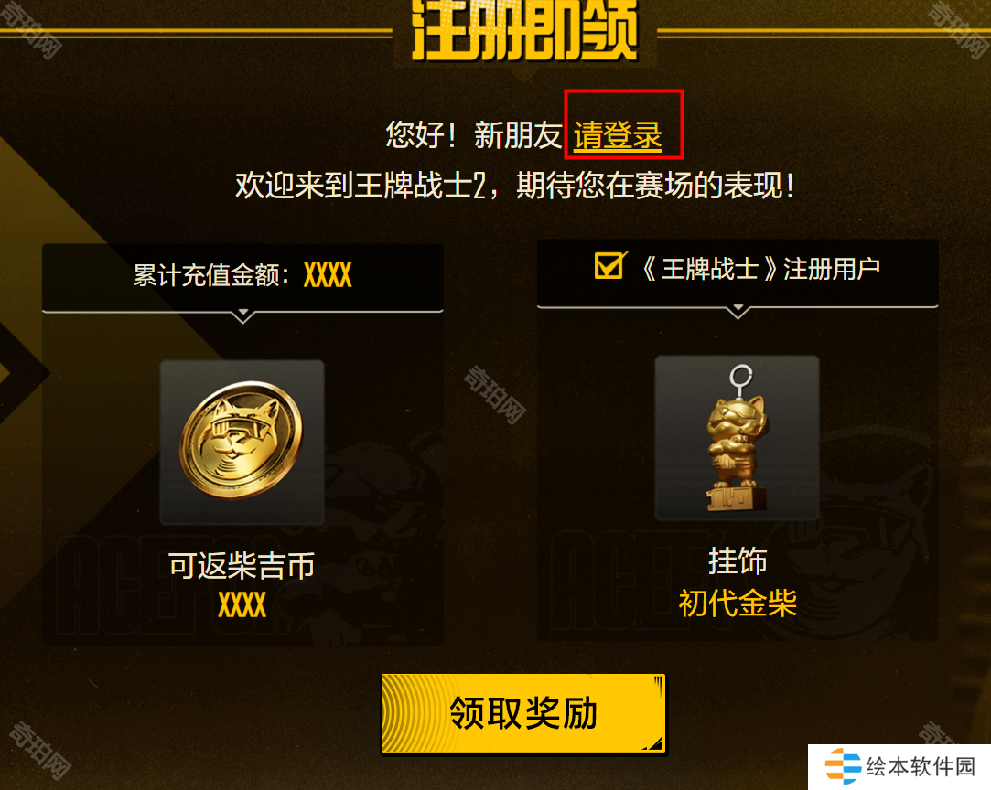Click the 请登录 login link
The height and width of the screenshot is (790, 991).
click(618, 135)
